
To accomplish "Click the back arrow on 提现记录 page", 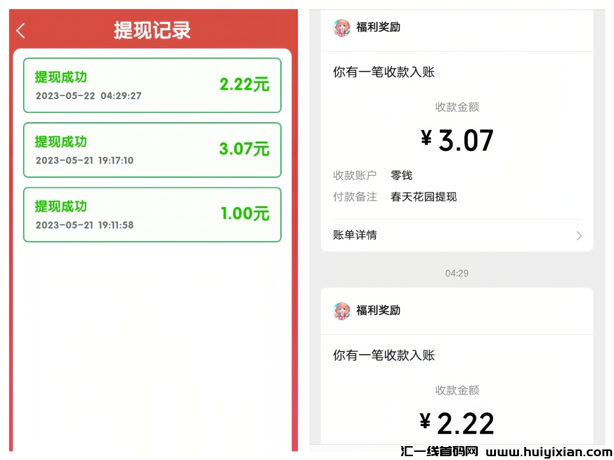I will (x=20, y=30).
